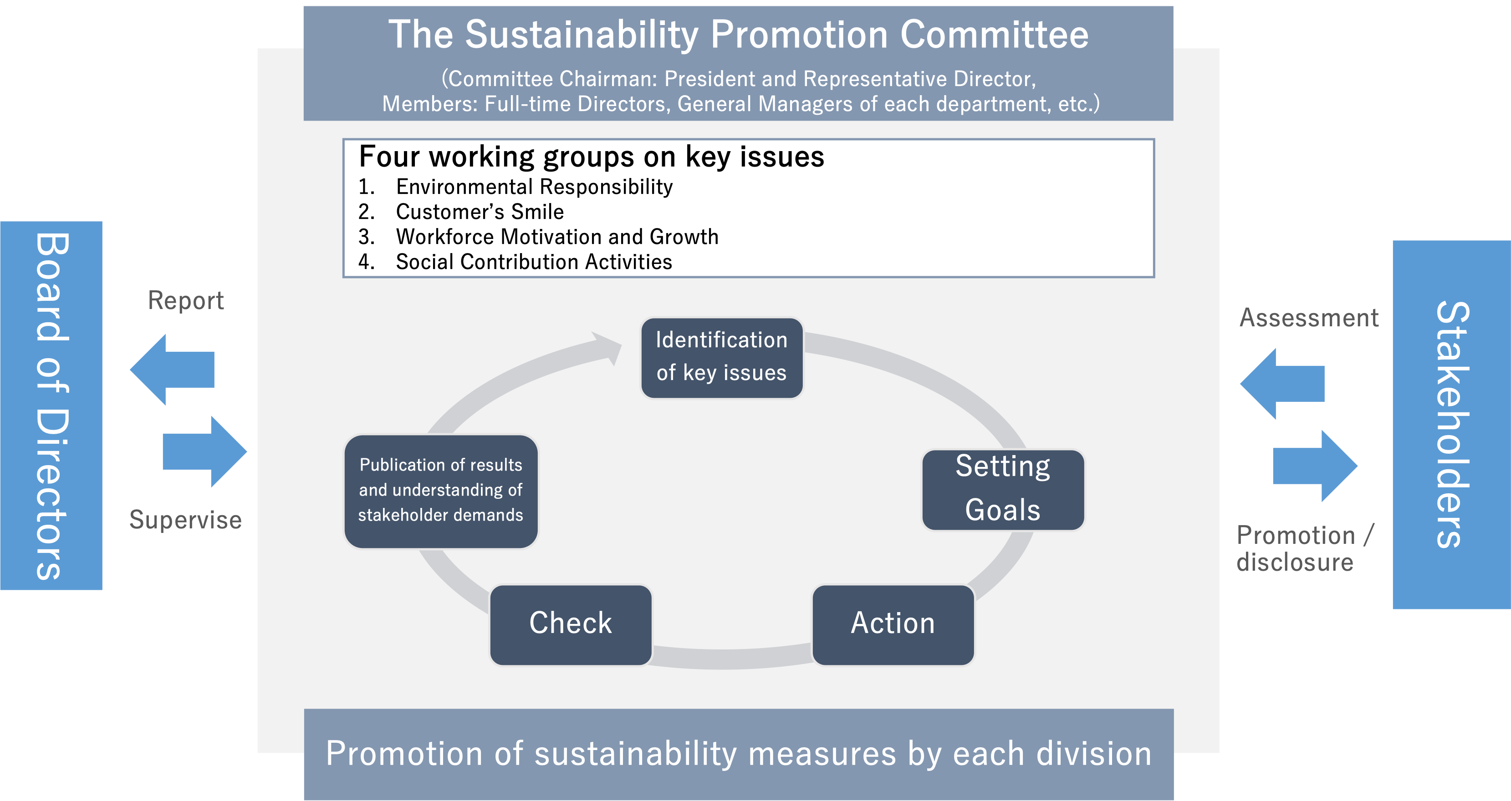Click Four working groups on key issues heading

point(592,157)
